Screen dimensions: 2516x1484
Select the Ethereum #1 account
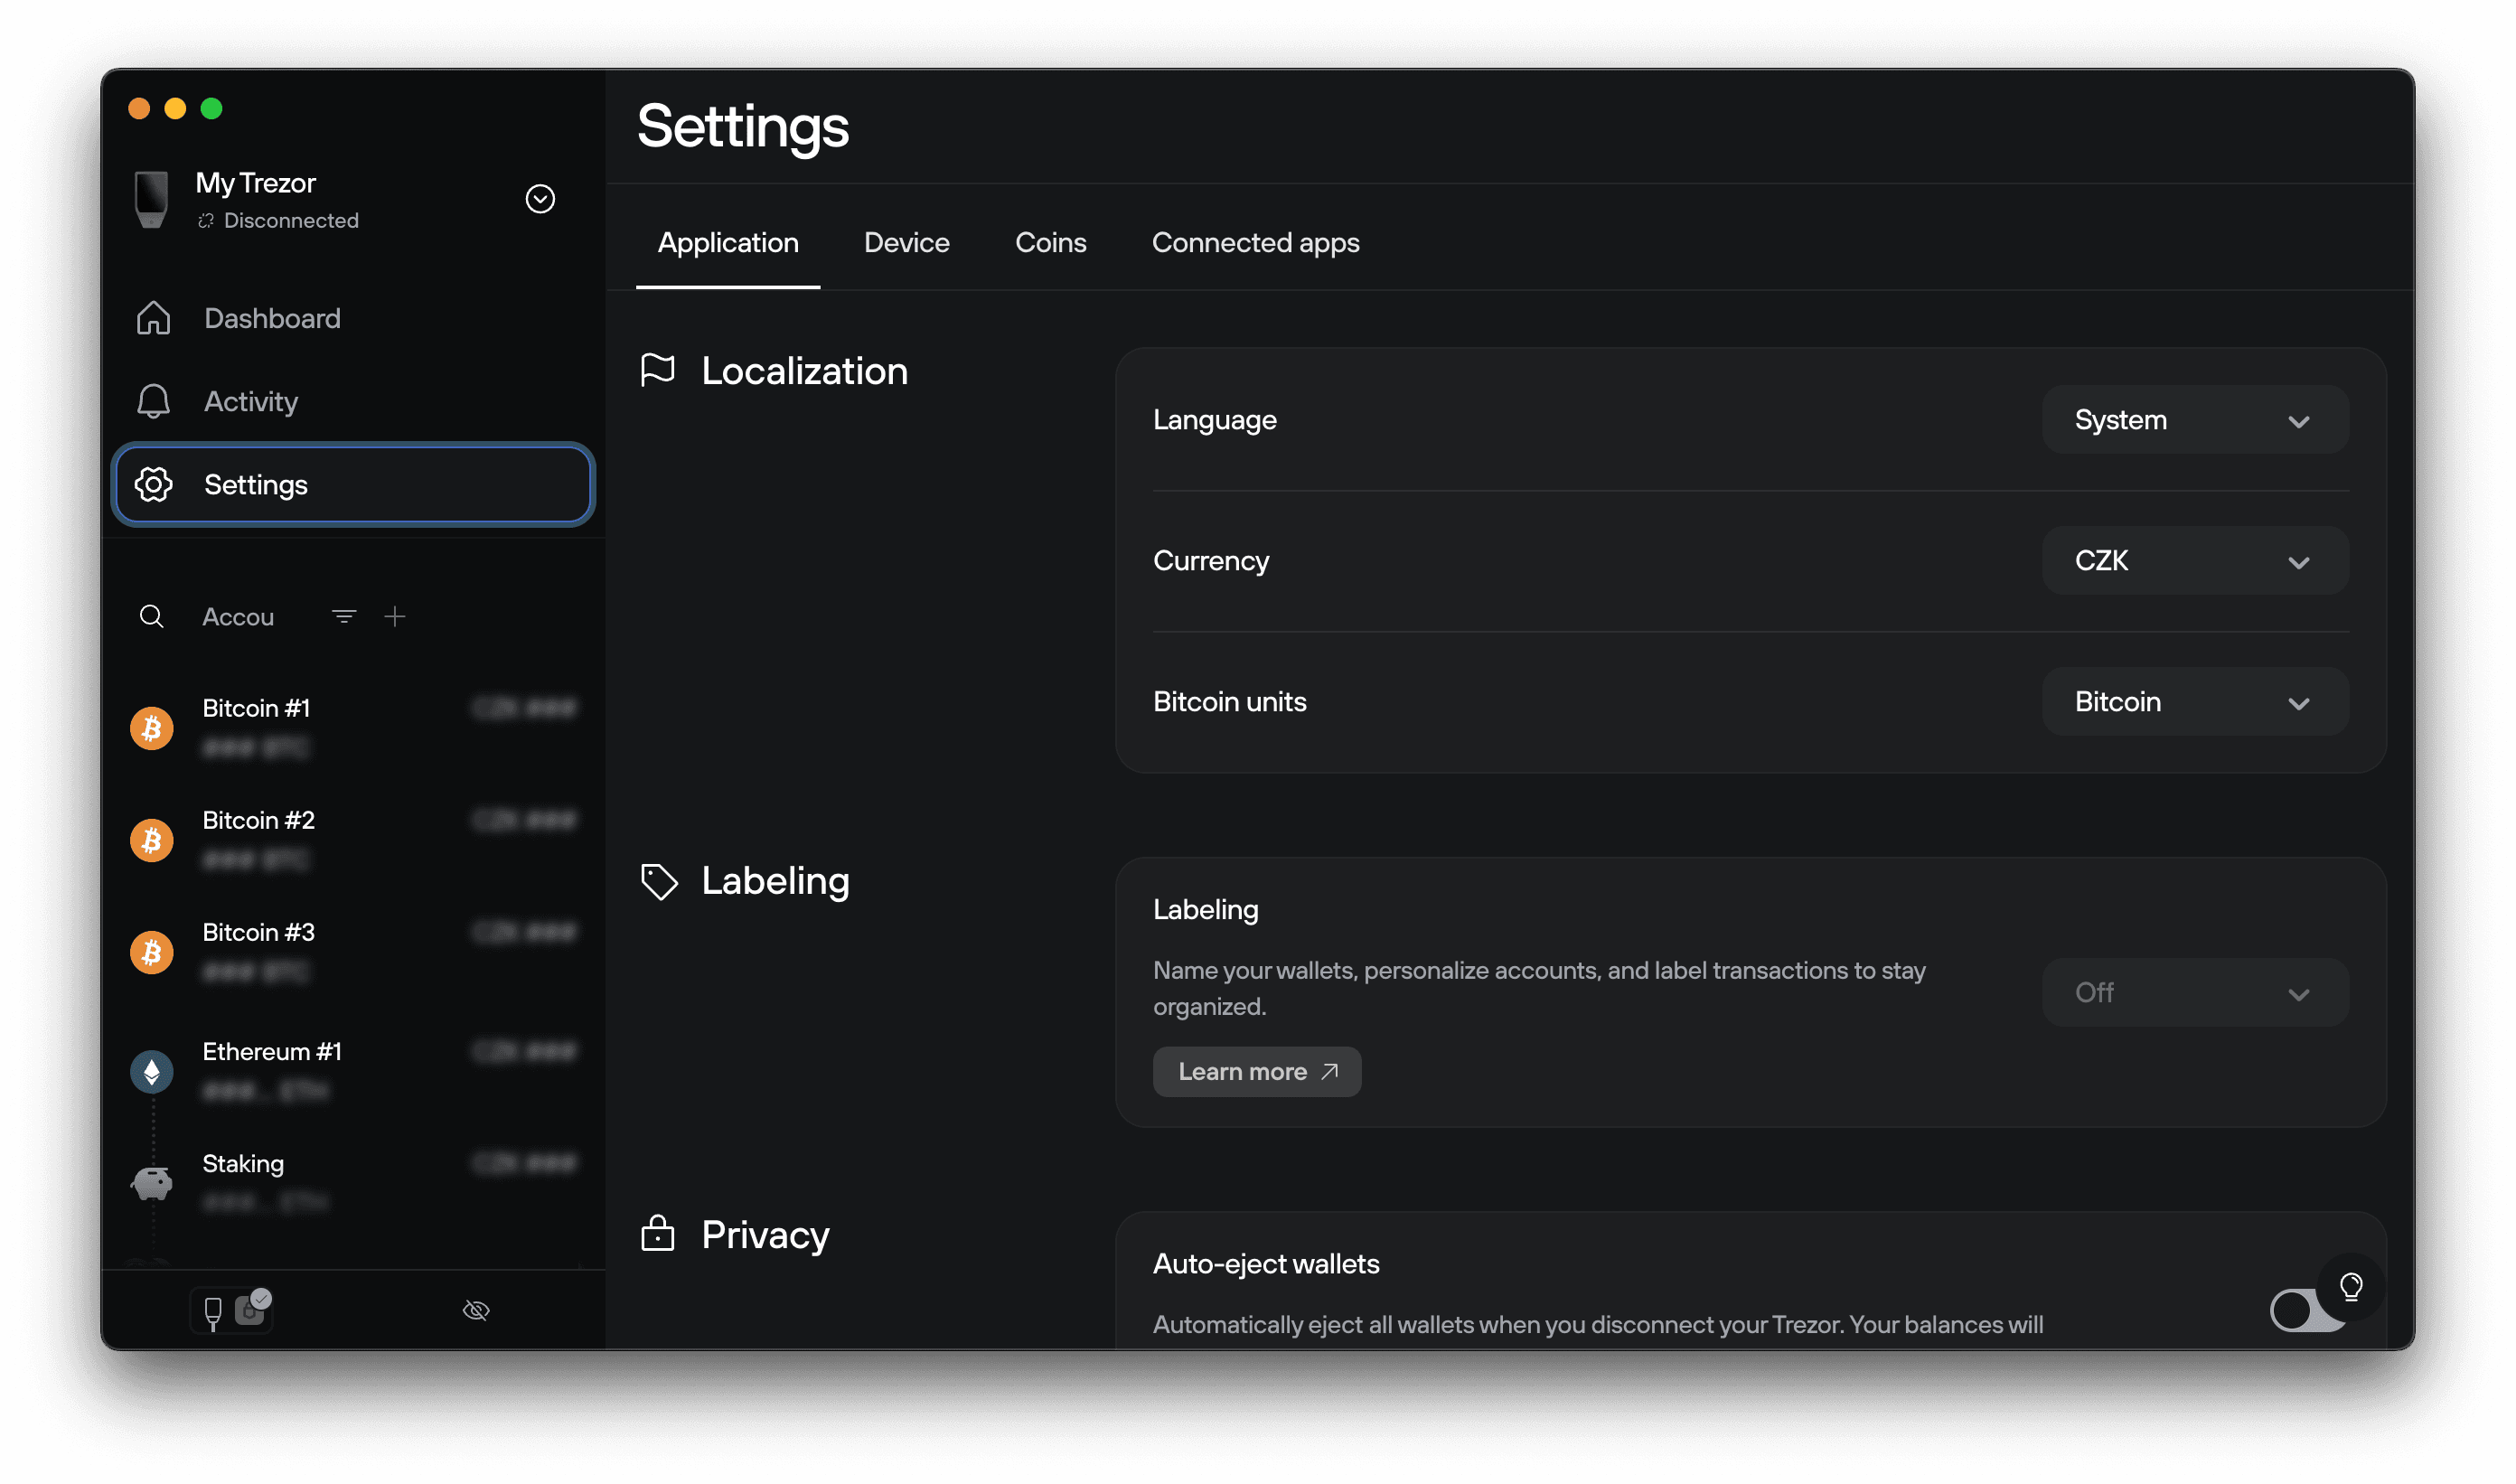coord(272,1051)
